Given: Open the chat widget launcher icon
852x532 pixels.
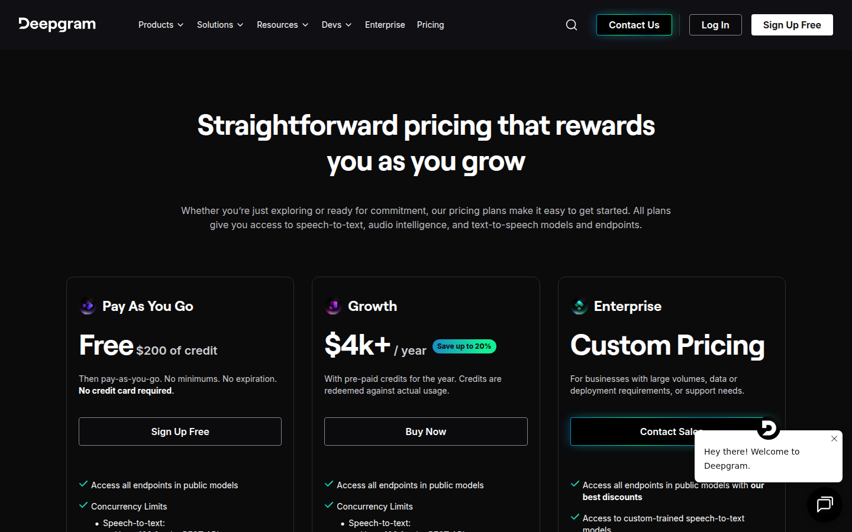Looking at the screenshot, I should pos(824,505).
